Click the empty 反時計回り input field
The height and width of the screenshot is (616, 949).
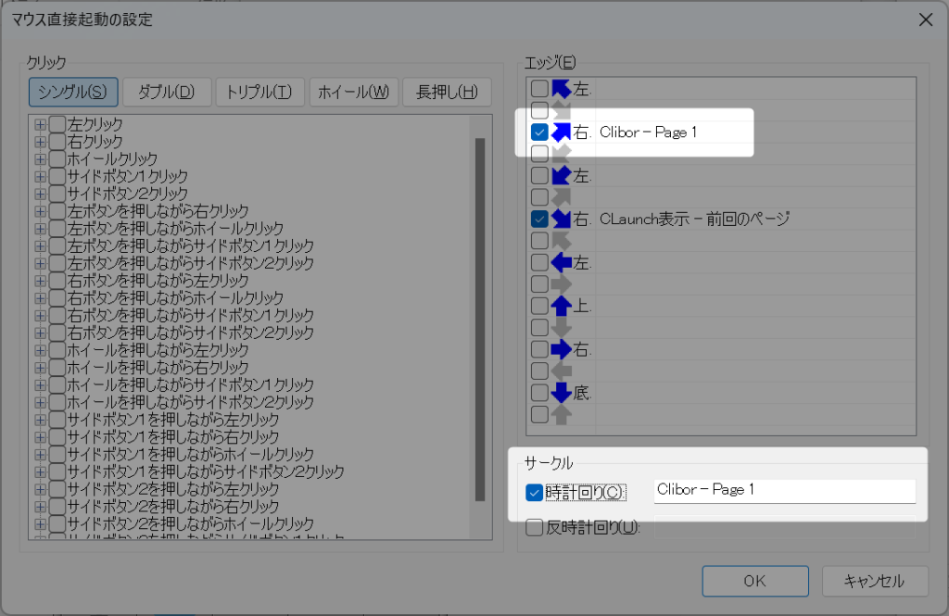[x=784, y=527]
